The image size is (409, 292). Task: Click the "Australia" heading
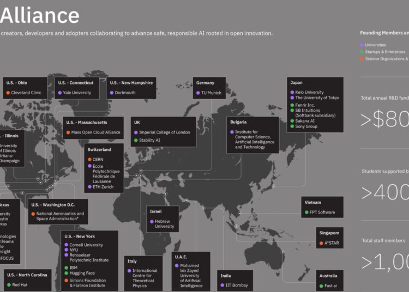pyautogui.click(x=328, y=276)
